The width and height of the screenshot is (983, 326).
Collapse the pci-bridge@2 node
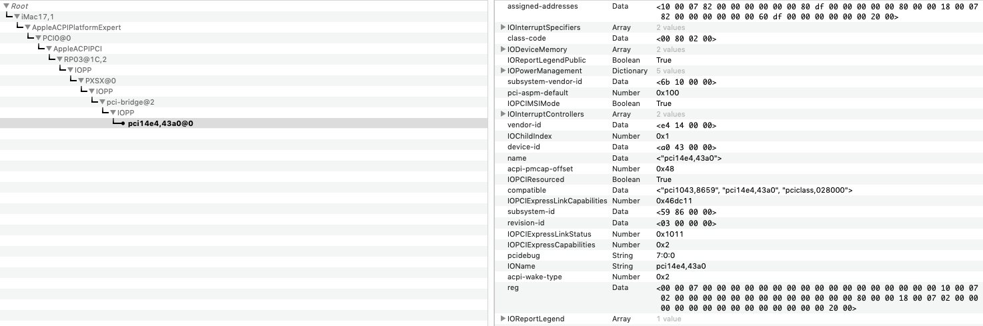(x=102, y=102)
